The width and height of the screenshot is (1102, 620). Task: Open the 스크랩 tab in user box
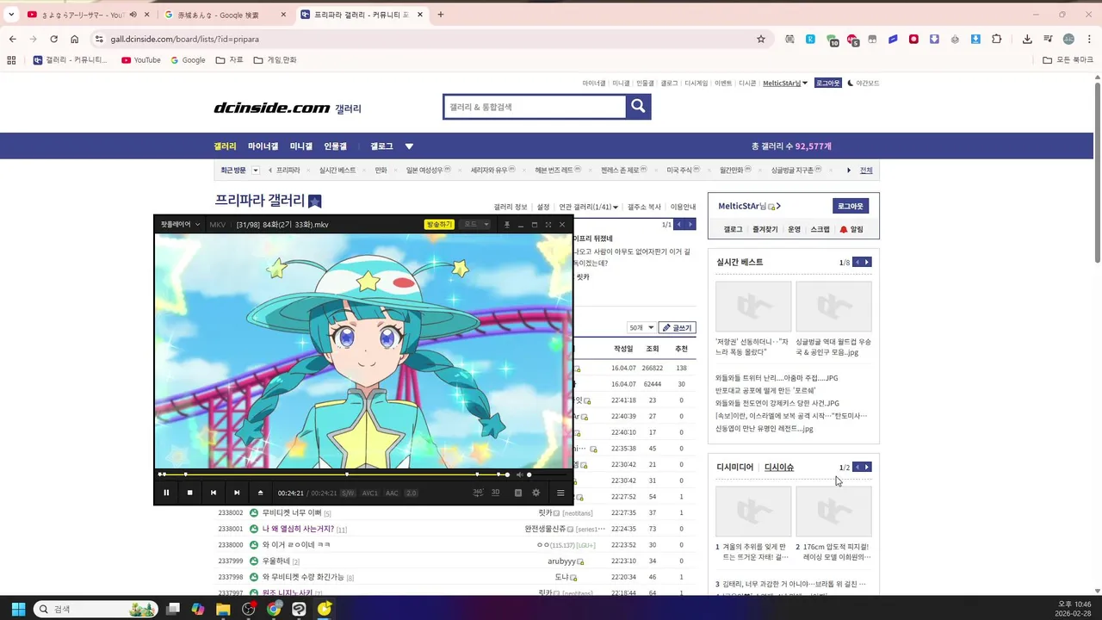(820, 230)
